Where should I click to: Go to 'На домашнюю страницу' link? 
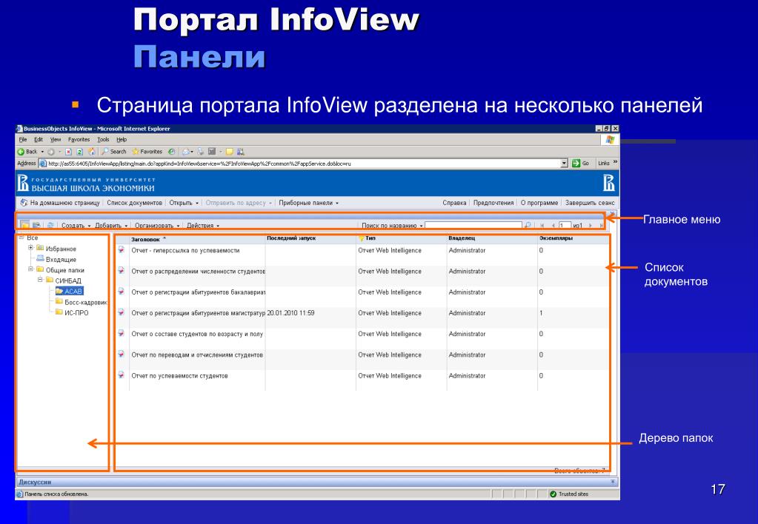(x=64, y=203)
